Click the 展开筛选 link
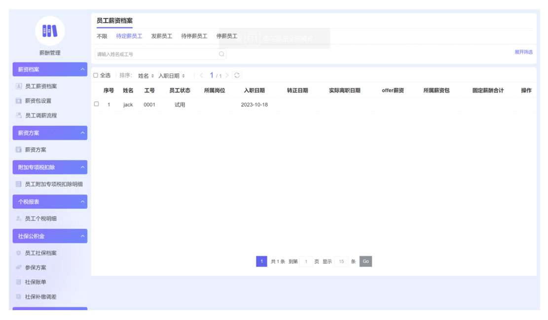The image size is (548, 320). point(523,52)
